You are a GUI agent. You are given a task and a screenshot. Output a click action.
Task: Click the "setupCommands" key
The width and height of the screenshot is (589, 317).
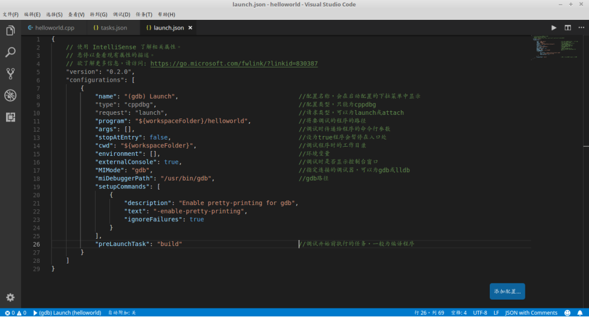click(123, 187)
